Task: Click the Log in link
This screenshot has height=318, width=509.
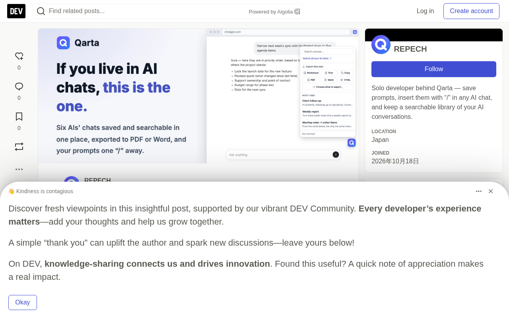Action: tap(425, 11)
